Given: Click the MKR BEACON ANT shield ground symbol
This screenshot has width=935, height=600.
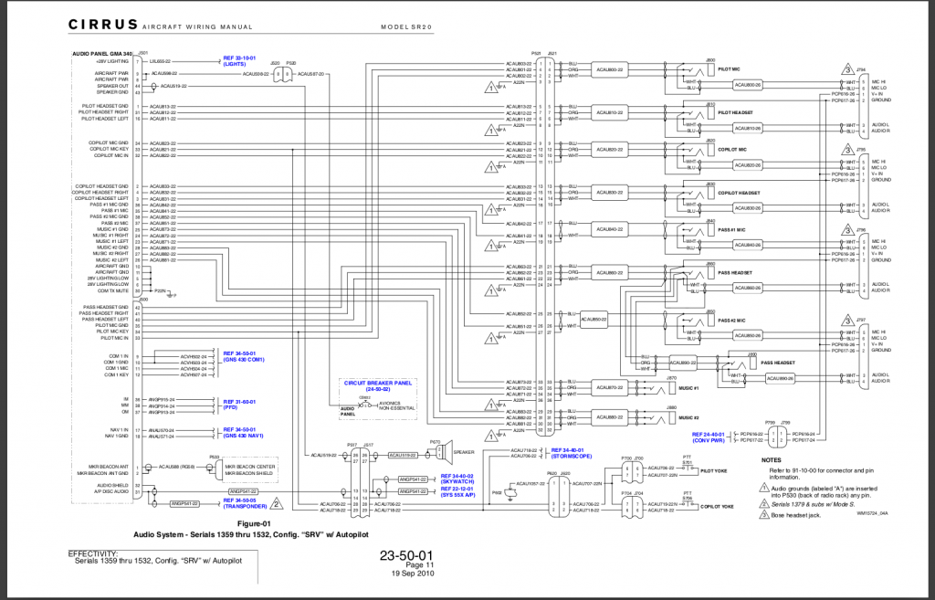Looking at the screenshot, I should click(x=148, y=467).
